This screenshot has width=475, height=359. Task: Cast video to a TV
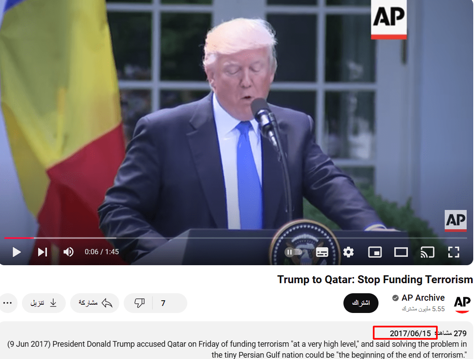(x=428, y=252)
